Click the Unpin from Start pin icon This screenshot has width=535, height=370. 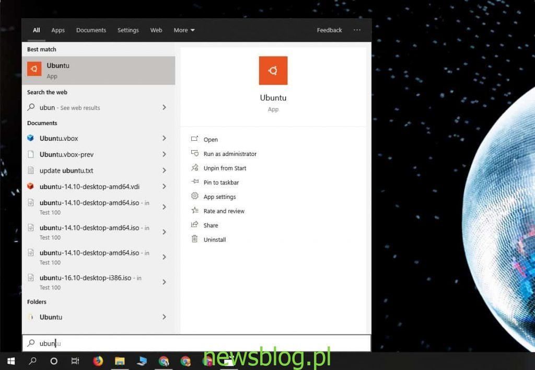(194, 167)
